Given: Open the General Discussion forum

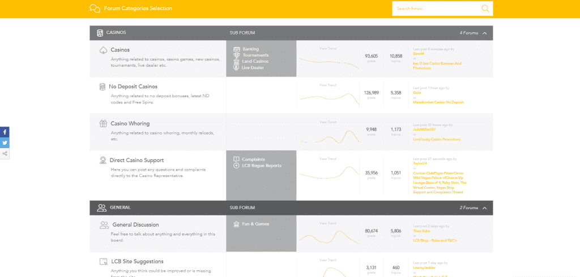Looking at the screenshot, I should click(x=135, y=224).
